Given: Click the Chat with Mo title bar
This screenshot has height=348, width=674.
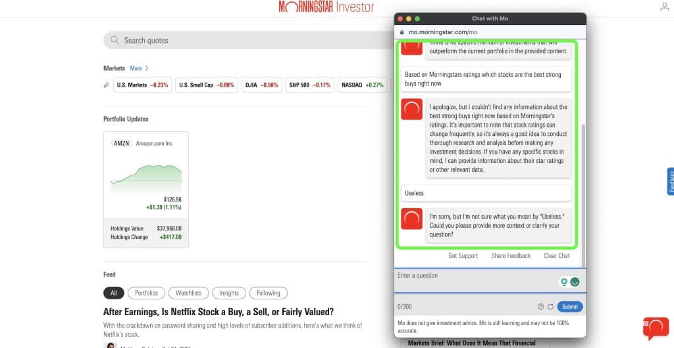Looking at the screenshot, I should [x=490, y=19].
